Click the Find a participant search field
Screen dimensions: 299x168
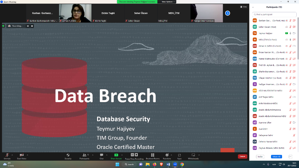click(x=274, y=14)
